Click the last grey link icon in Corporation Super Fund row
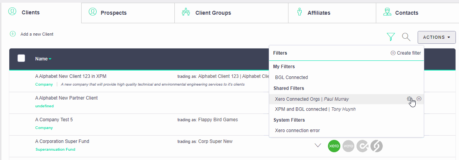Image resolution: width=459 pixels, height=160 pixels. coord(377,146)
